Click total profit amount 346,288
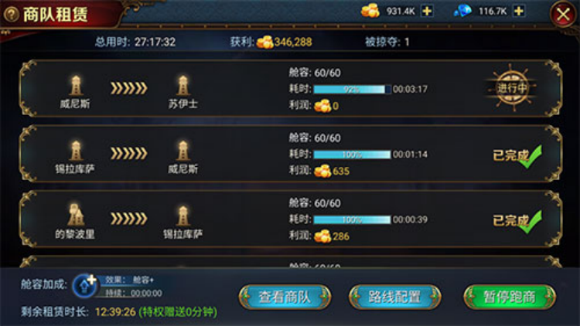This screenshot has height=326, width=580. [293, 42]
